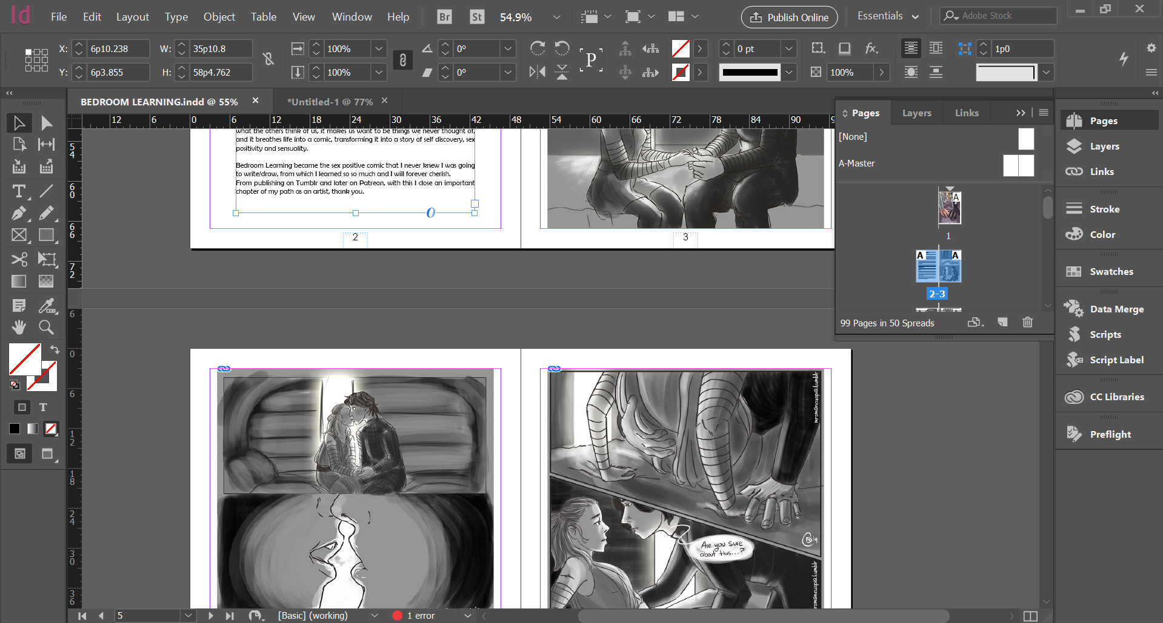Apply gradient to the selection
Image resolution: width=1163 pixels, height=623 pixels.
point(33,429)
